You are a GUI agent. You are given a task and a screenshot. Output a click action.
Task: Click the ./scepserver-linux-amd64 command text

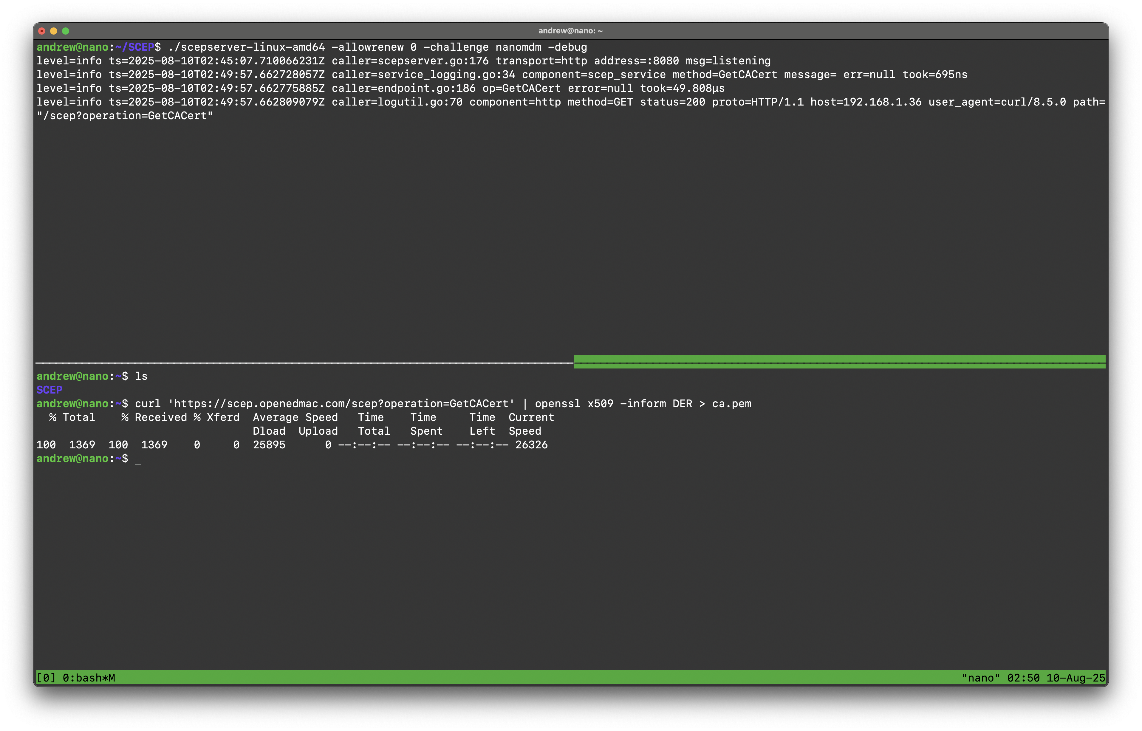(246, 47)
